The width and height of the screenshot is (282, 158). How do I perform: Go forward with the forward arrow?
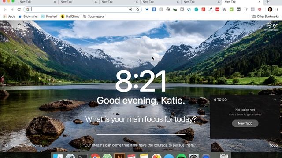[x=12, y=10]
